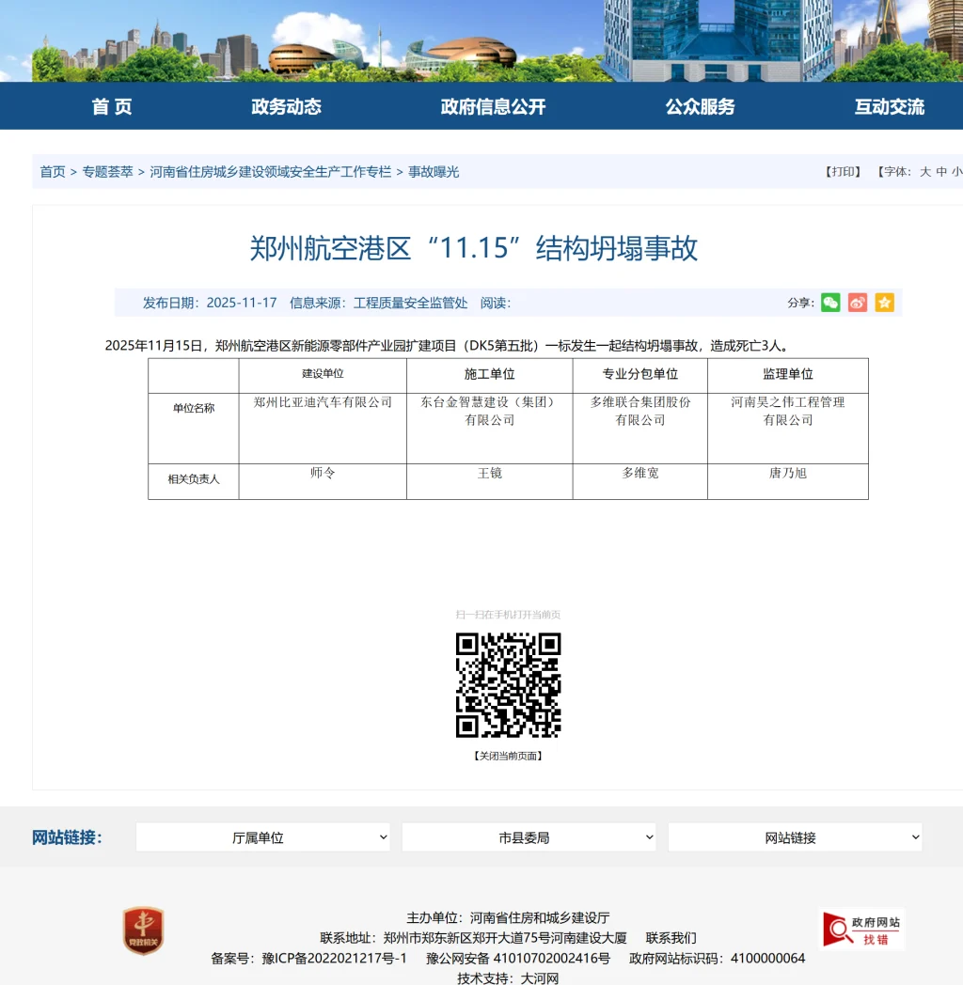Expand the 网站链接 dropdown

coord(795,836)
